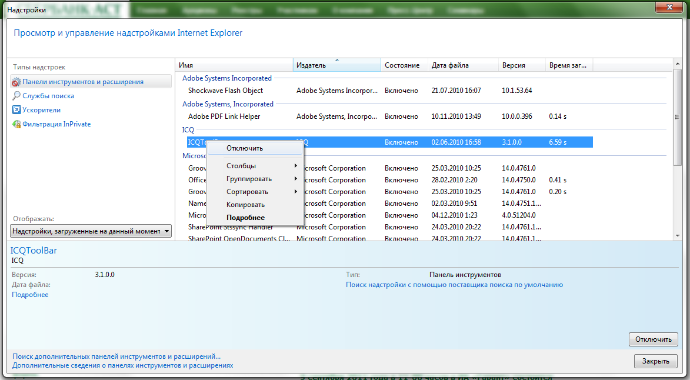
Task: Click the Отключить button at bottom right
Action: [653, 339]
